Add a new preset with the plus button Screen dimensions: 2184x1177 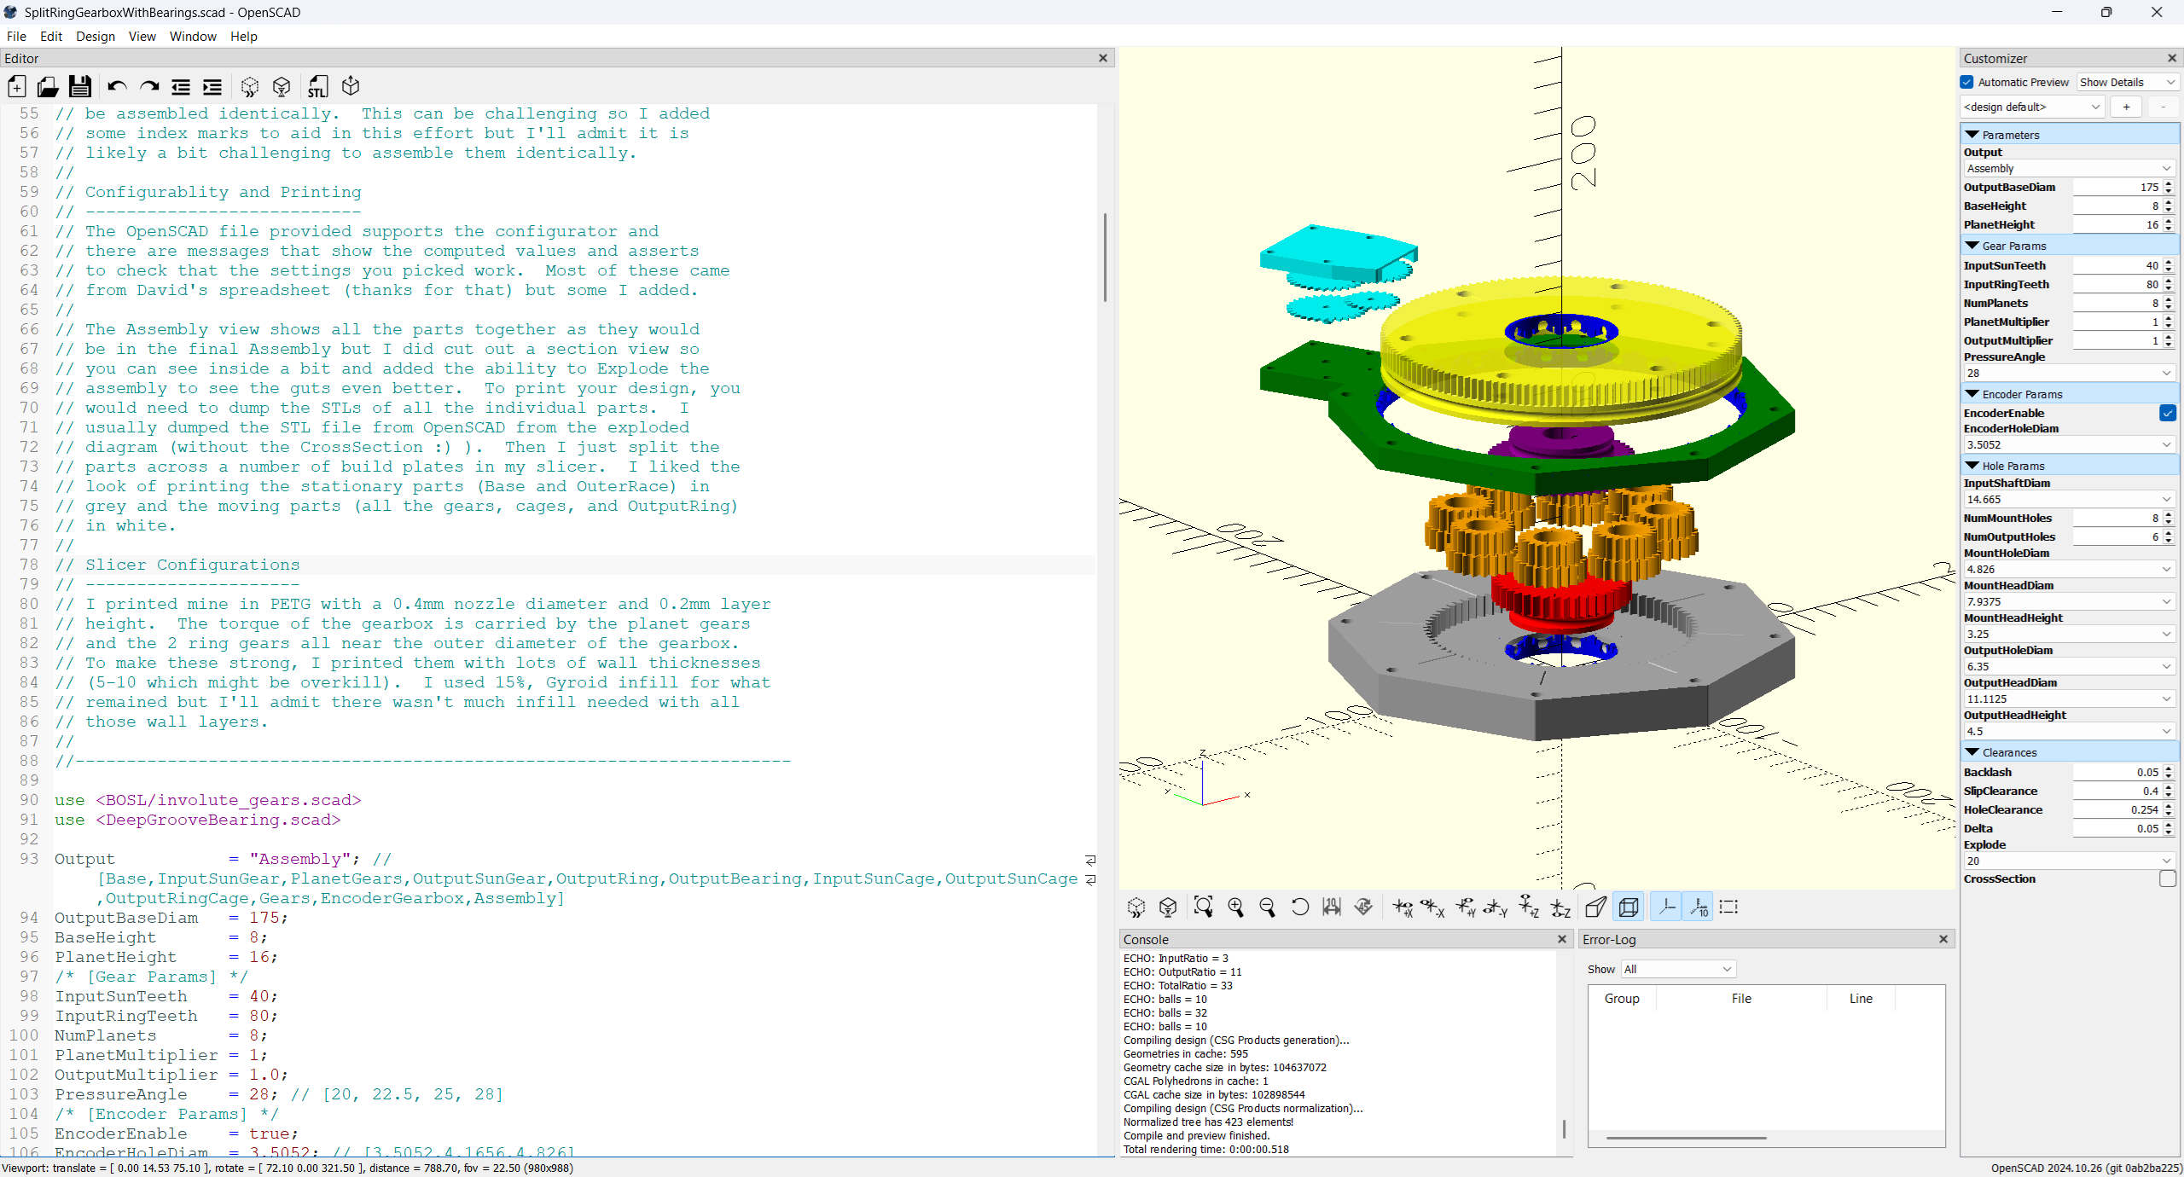tap(2126, 107)
